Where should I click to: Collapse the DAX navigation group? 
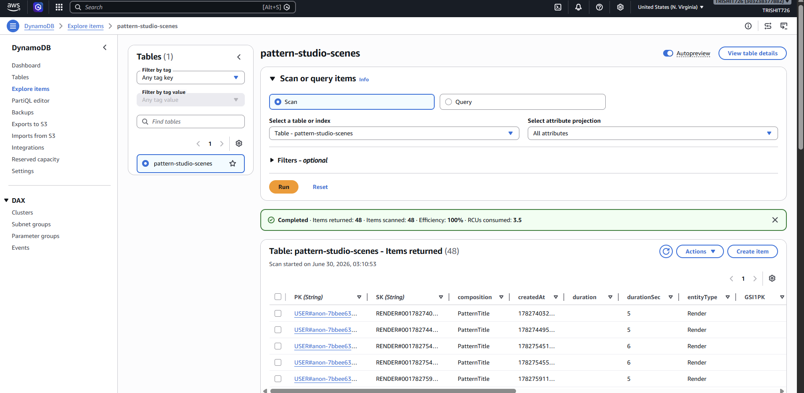coord(6,200)
